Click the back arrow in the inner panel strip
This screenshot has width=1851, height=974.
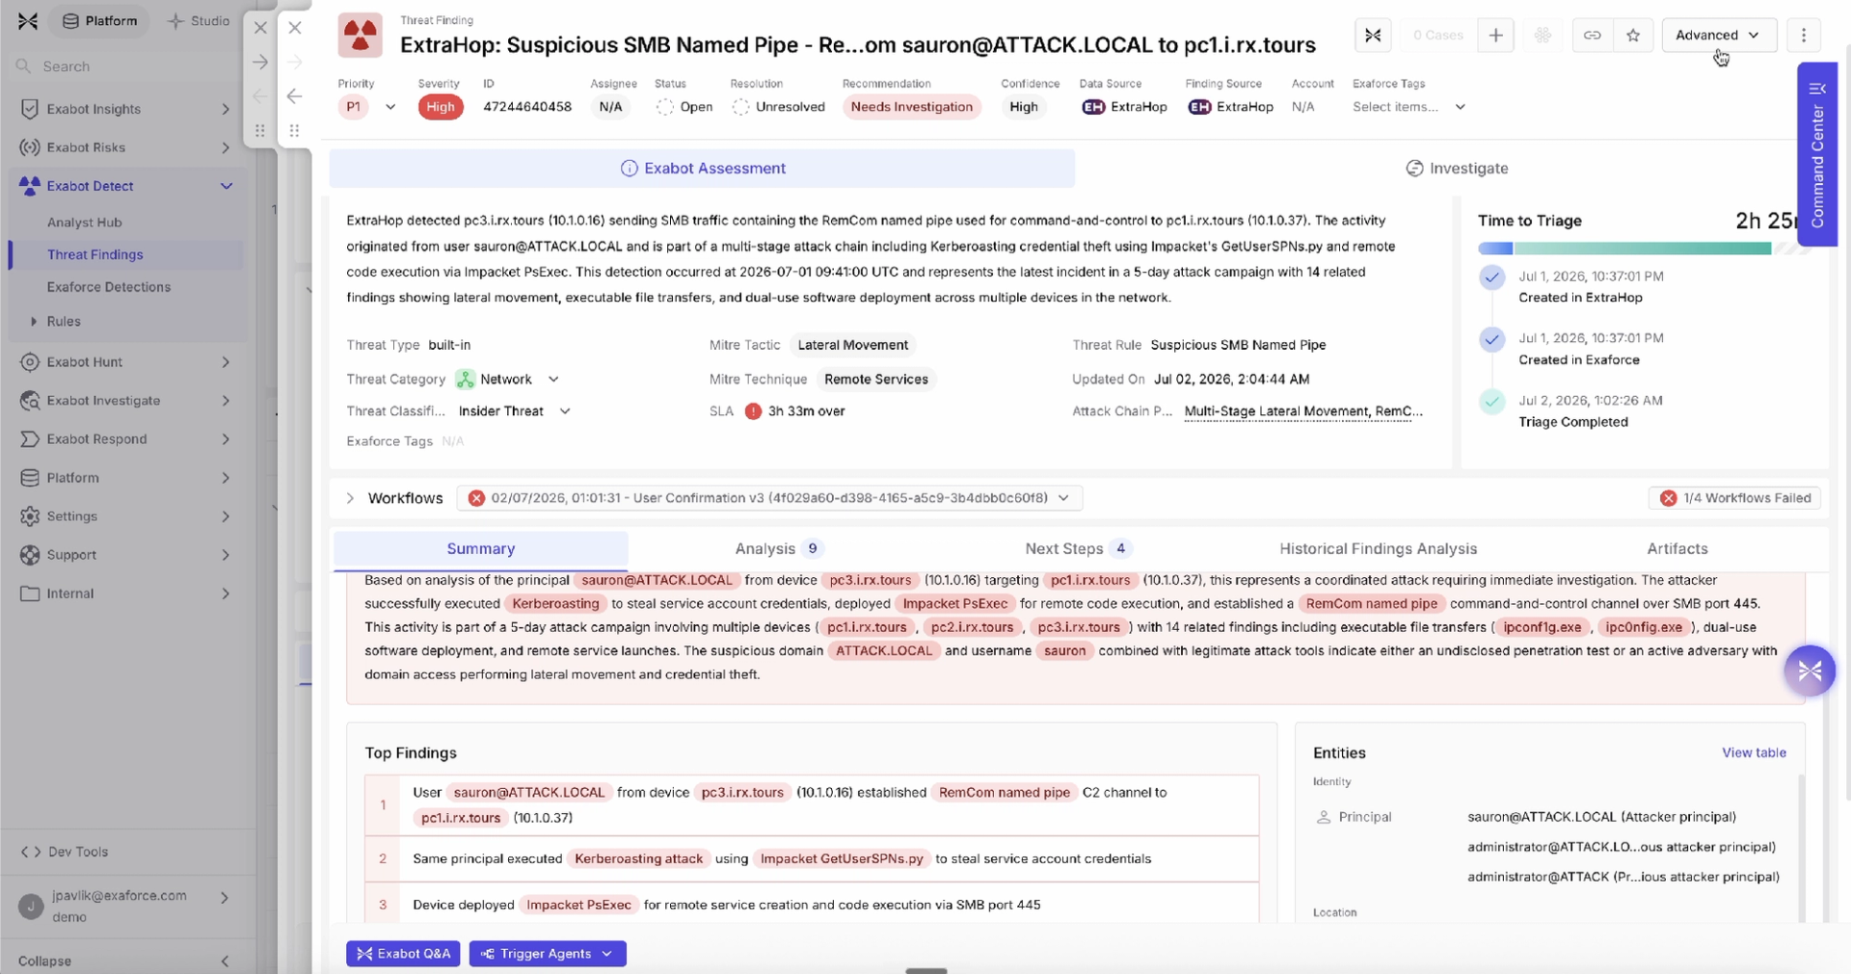pyautogui.click(x=295, y=95)
